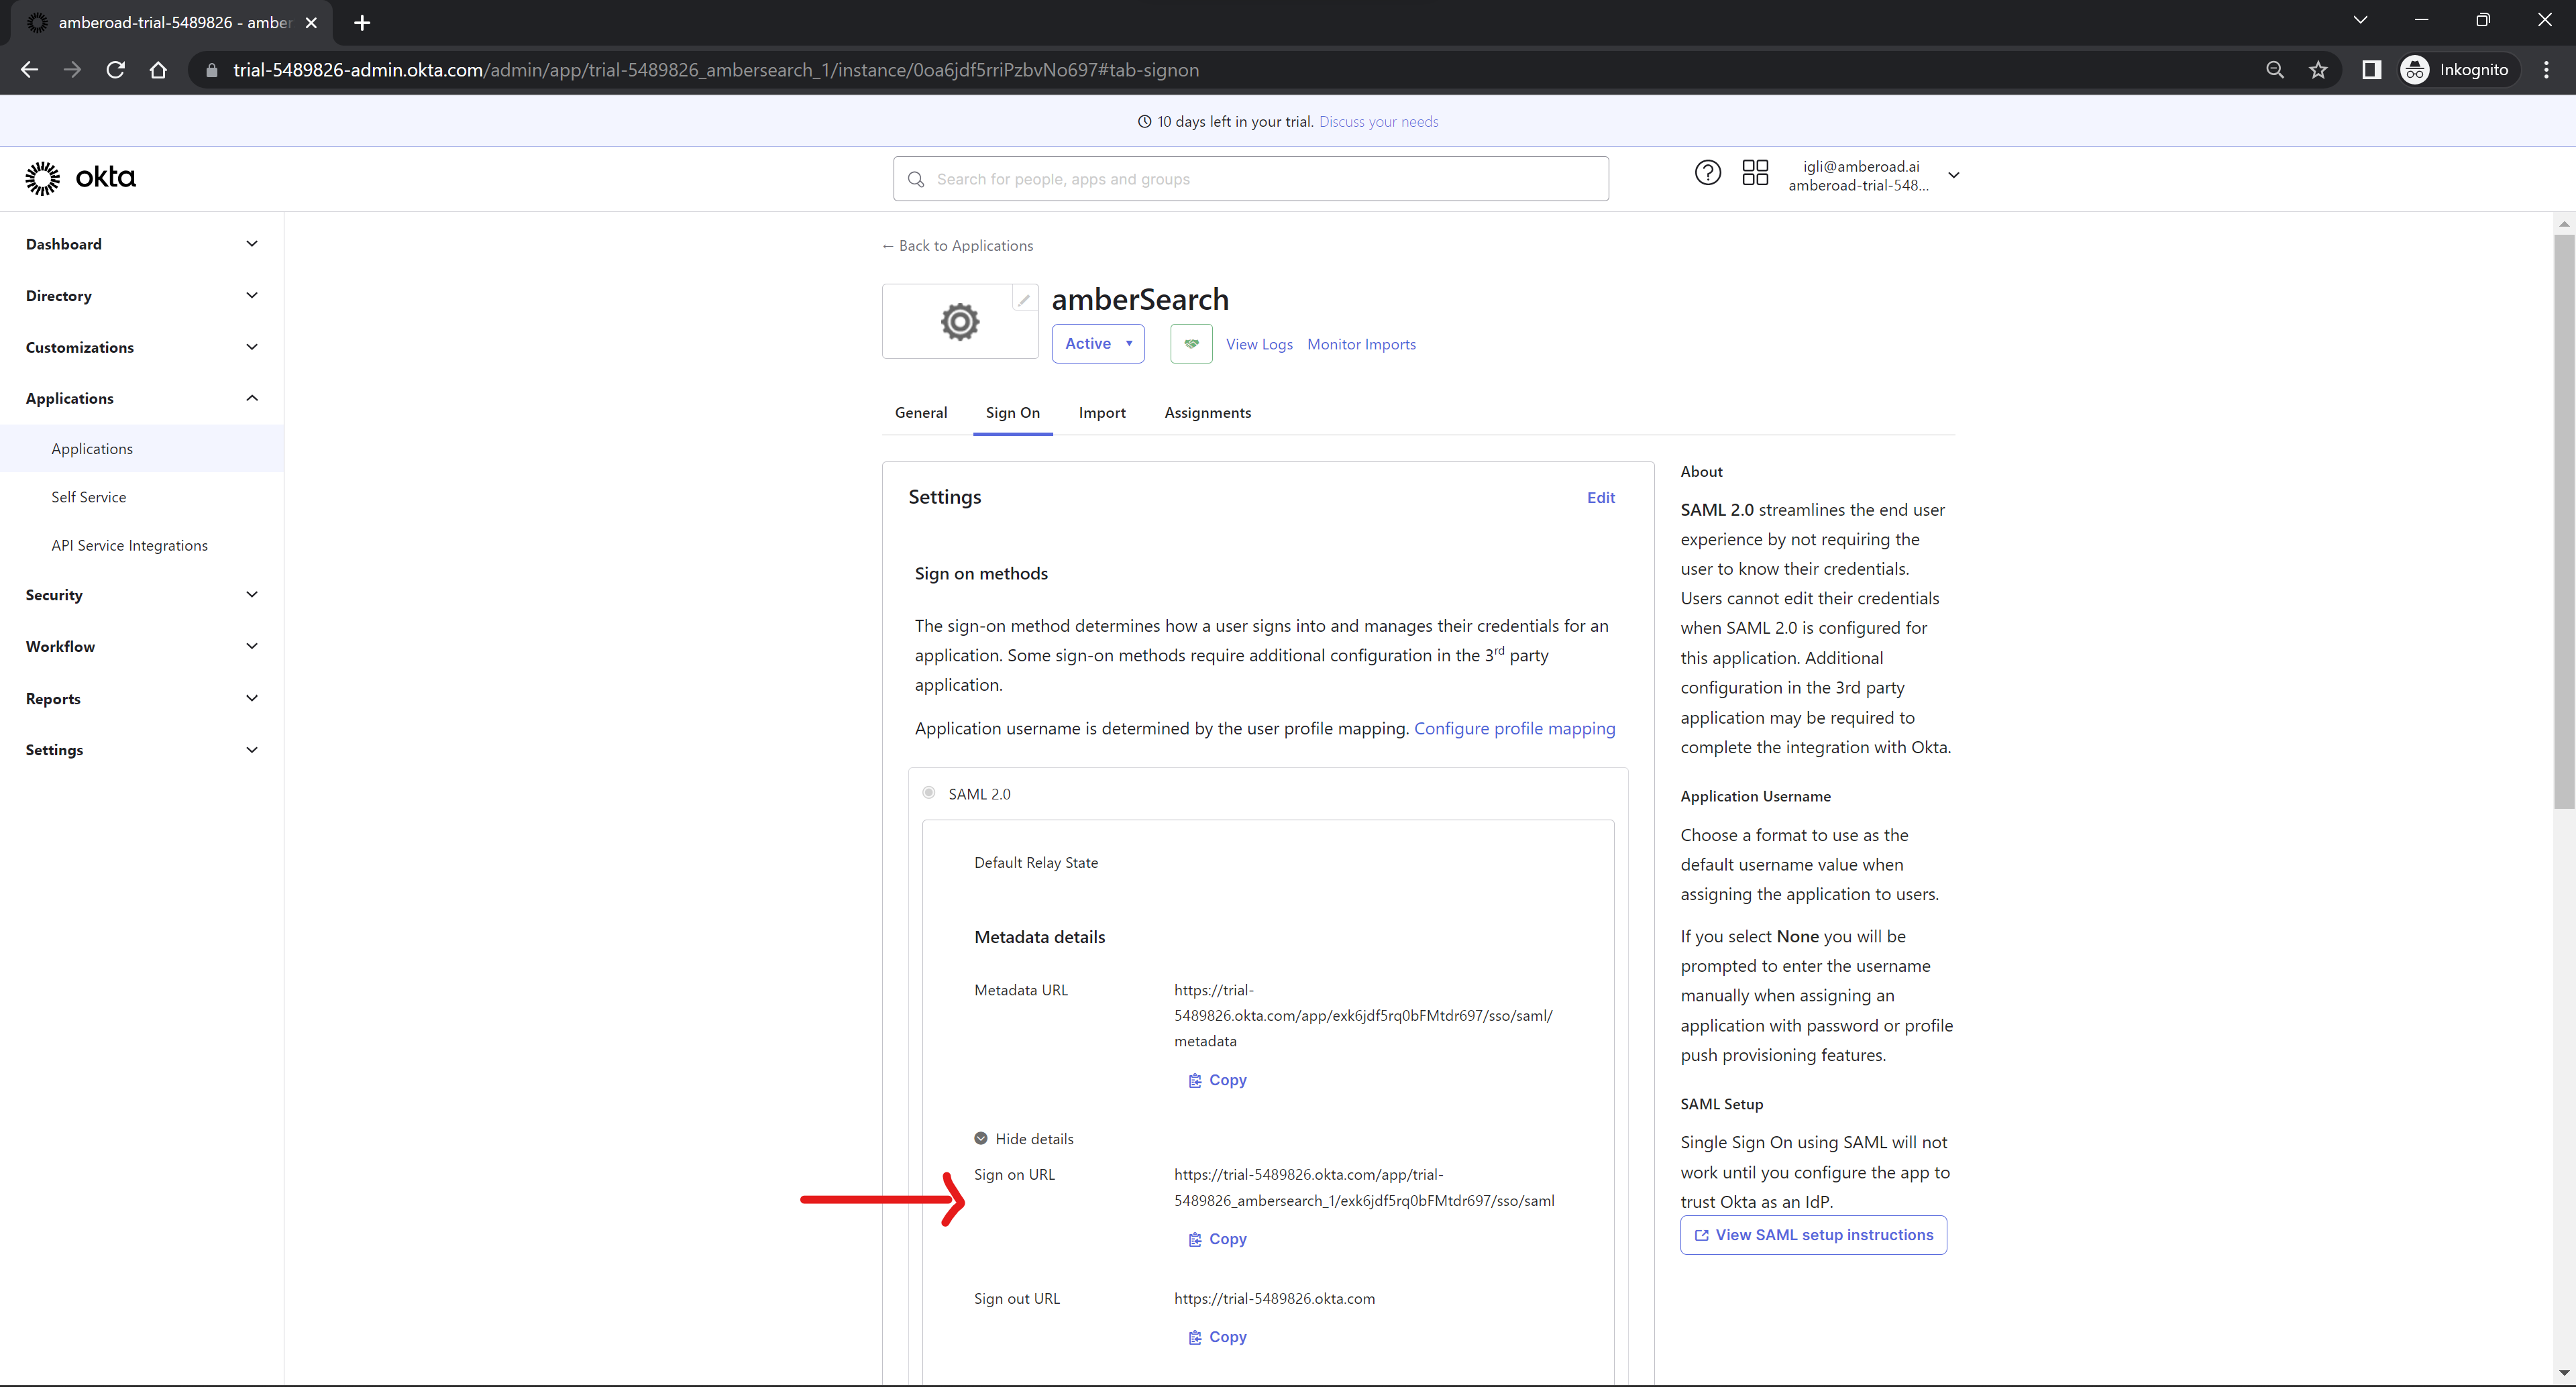Select the Sign On tab

(1013, 412)
